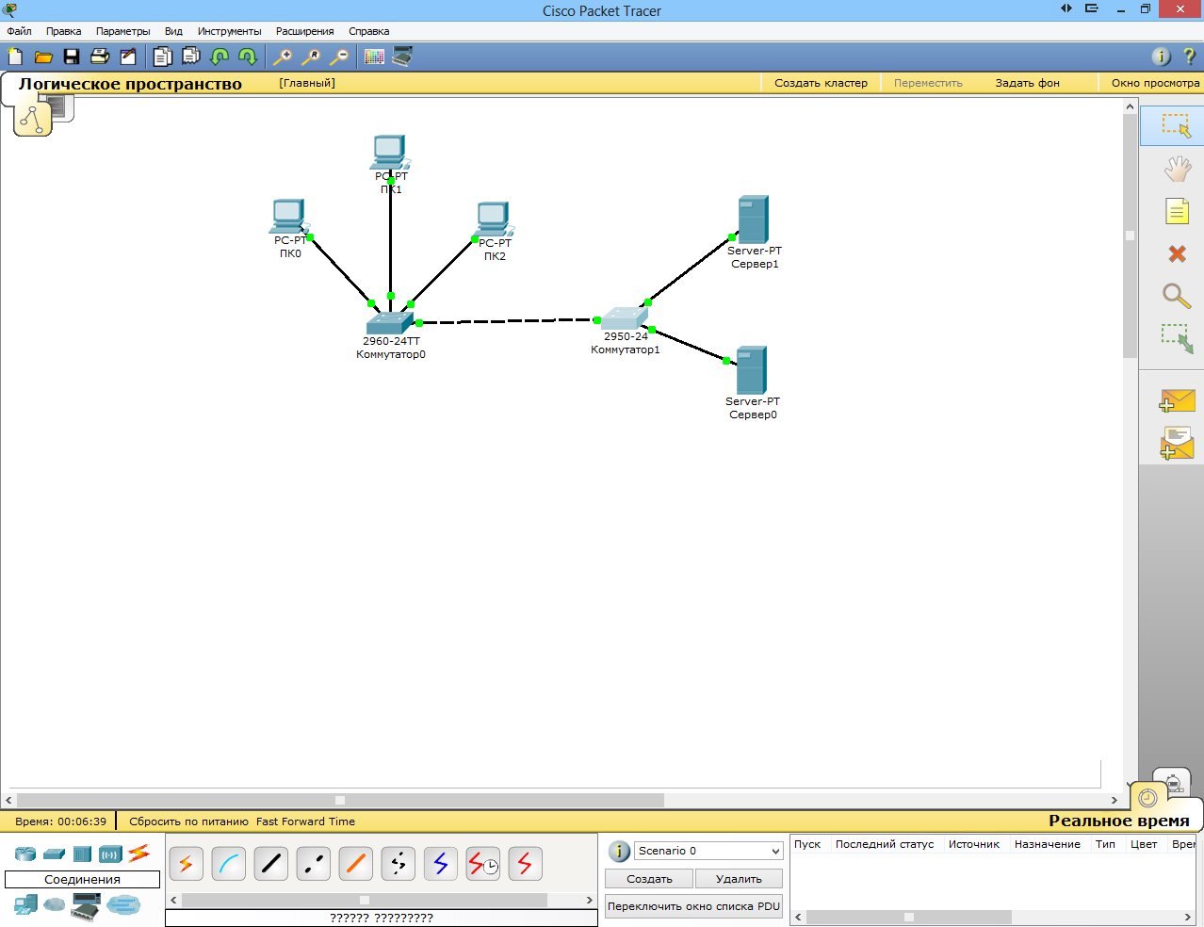Select the Multiuser Connection category
Image resolution: width=1204 pixels, height=927 pixels.
coord(122,906)
